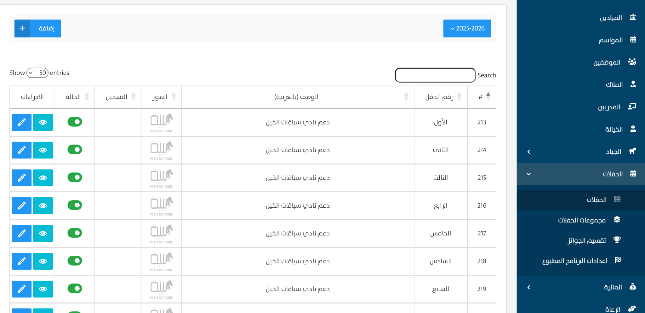Click the layers icon next to مجموعة الحفلات
The image size is (645, 313).
point(617,220)
